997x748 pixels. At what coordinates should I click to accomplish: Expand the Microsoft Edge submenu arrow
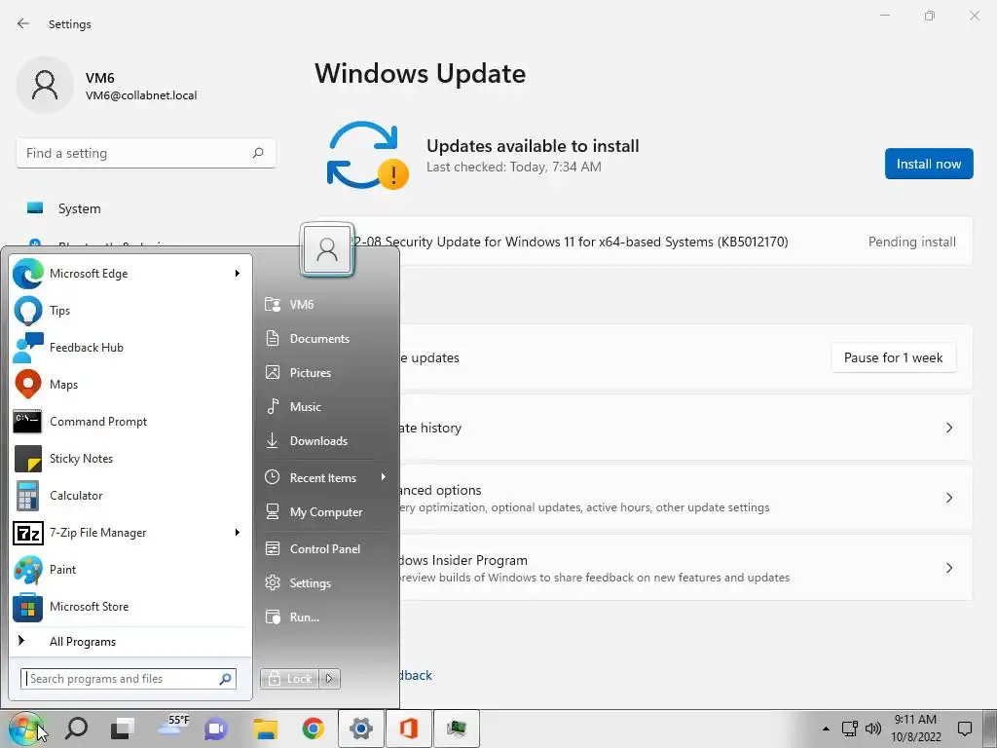point(238,274)
